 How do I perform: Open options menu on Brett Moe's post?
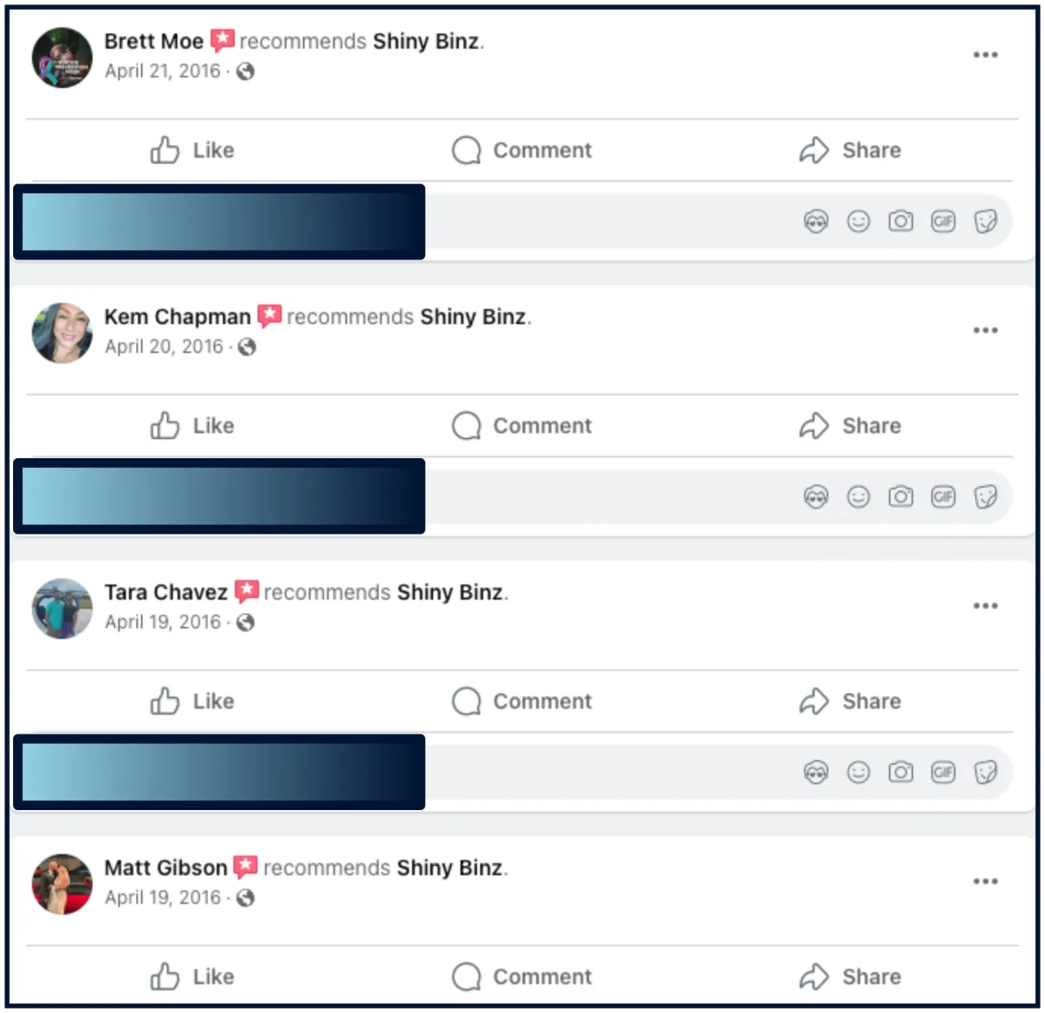986,55
